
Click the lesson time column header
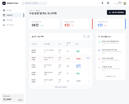34,44
